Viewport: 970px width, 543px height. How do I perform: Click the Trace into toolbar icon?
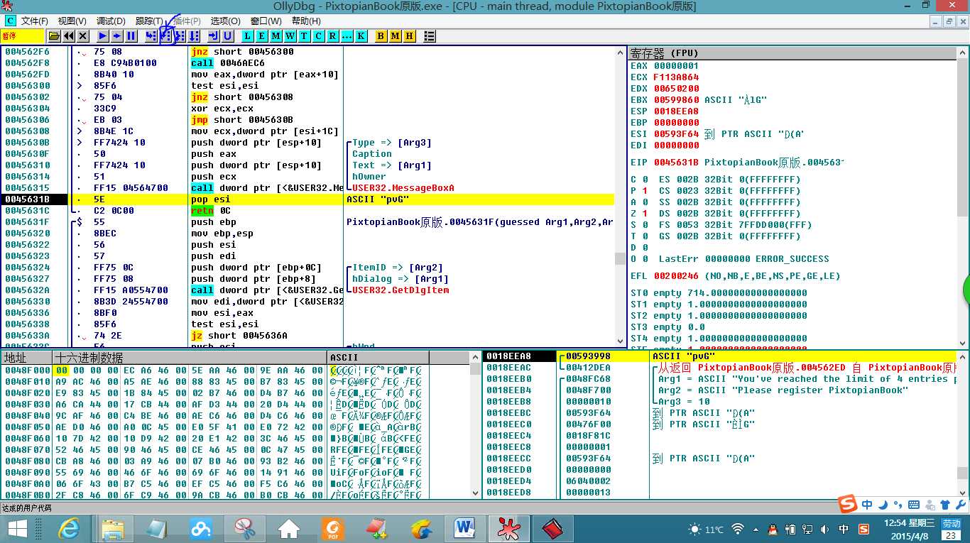(180, 35)
